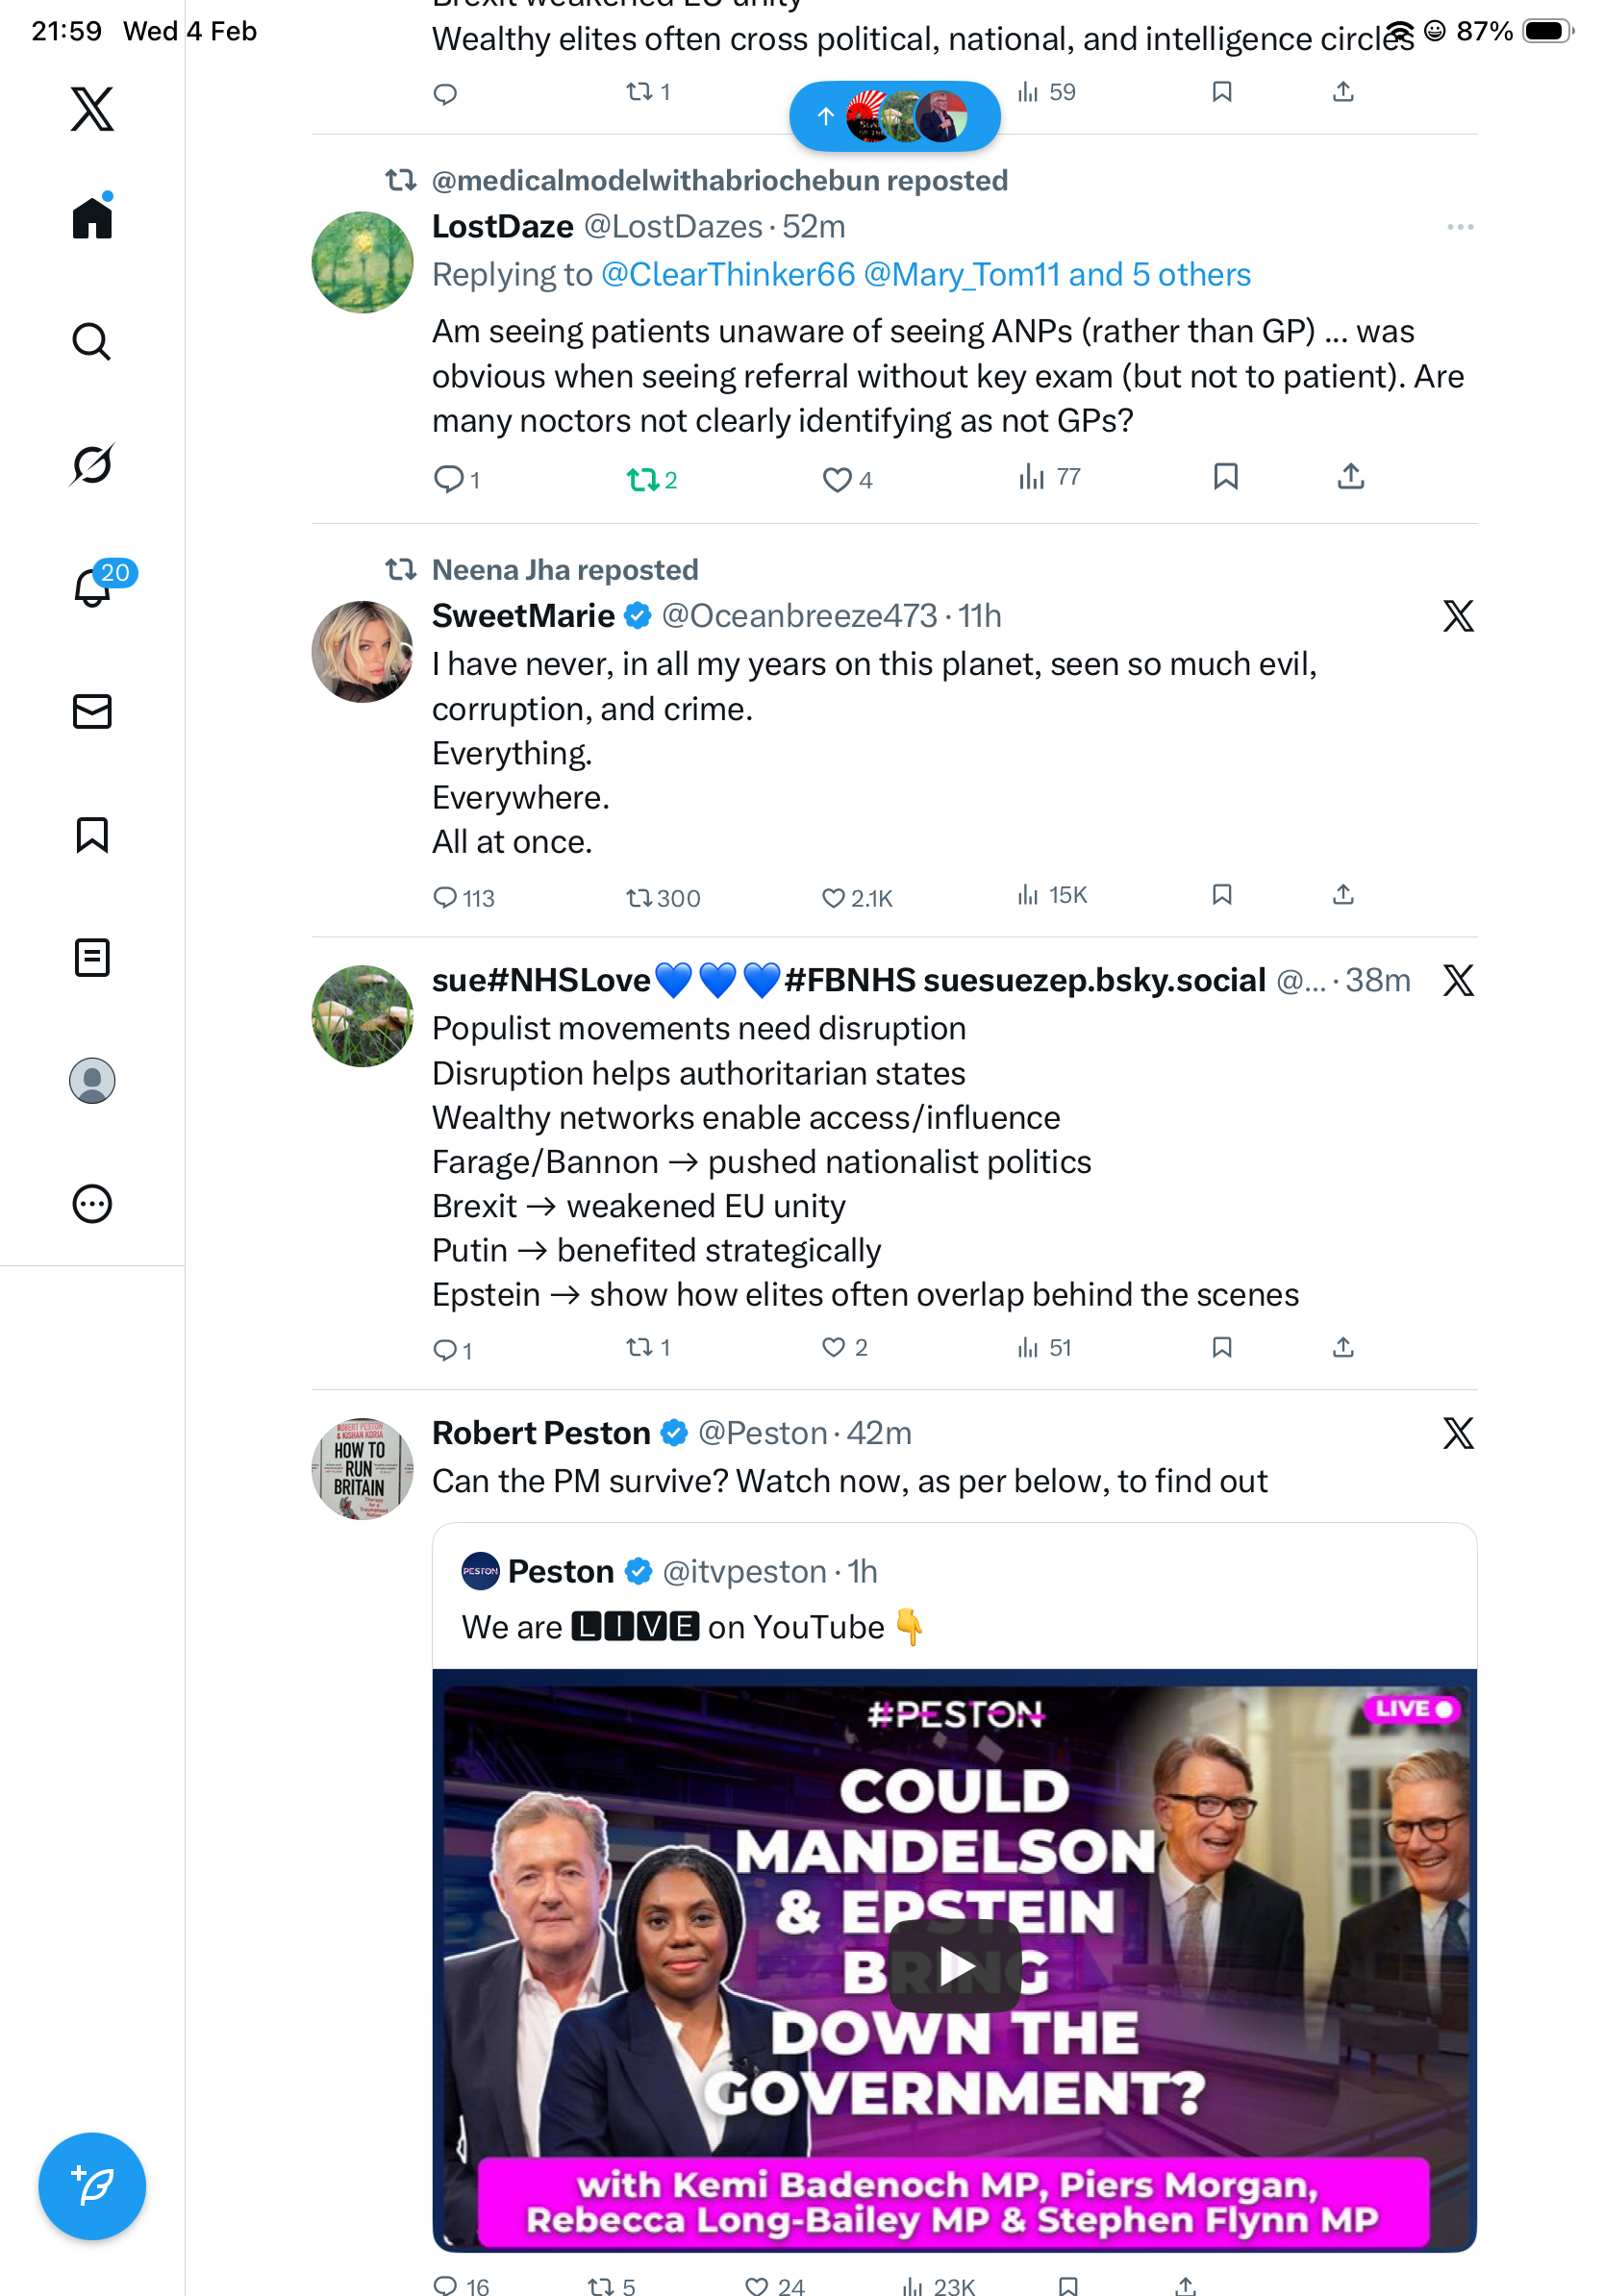
Task: Bookmark the LostDaze post
Action: pos(1225,477)
